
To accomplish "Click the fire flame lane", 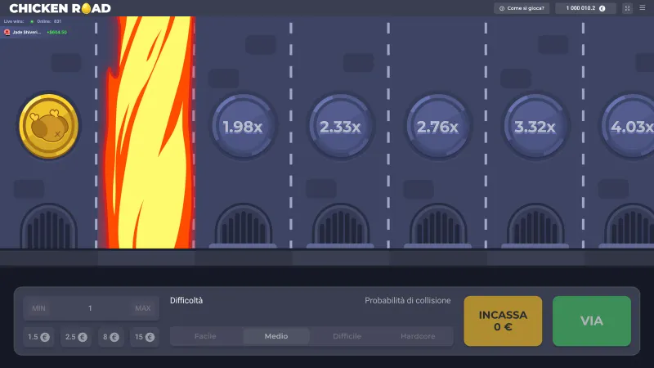I will (x=149, y=132).
